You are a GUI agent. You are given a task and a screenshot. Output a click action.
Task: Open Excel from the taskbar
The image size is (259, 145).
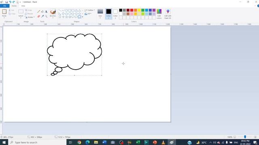138,142
